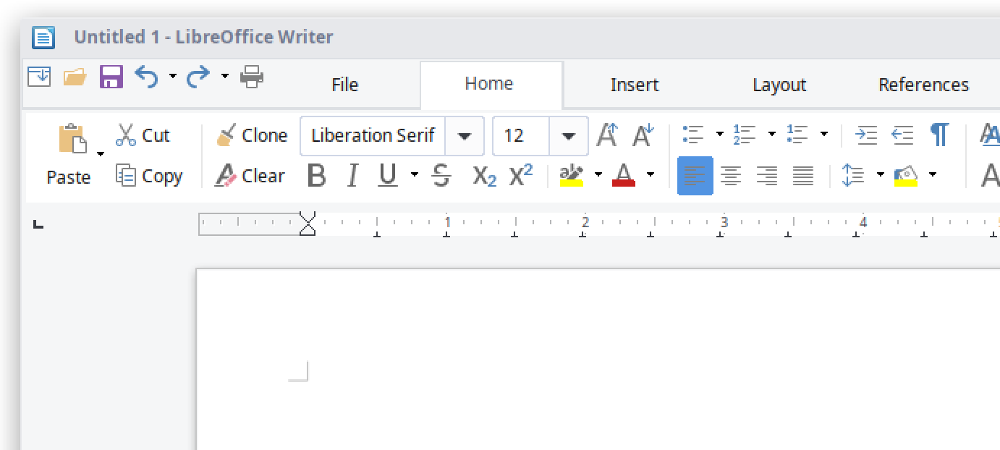
Task: Open the font size dropdown arrow
Action: [x=569, y=136]
